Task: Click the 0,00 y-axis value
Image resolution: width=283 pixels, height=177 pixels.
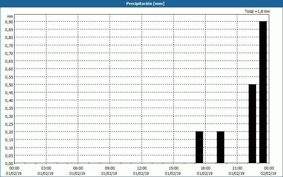Action: (9, 164)
